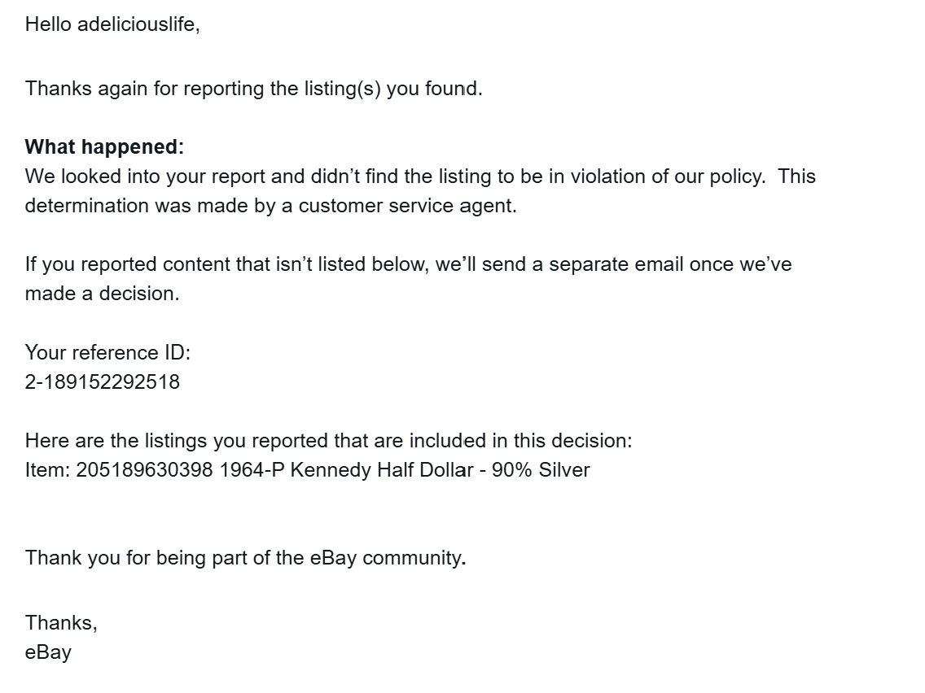Click the "Thank you for being part" sentence
The image size is (925, 693).
[244, 558]
